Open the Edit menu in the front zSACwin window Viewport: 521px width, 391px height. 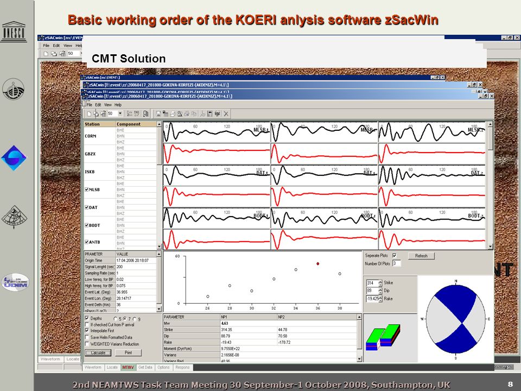[98, 105]
